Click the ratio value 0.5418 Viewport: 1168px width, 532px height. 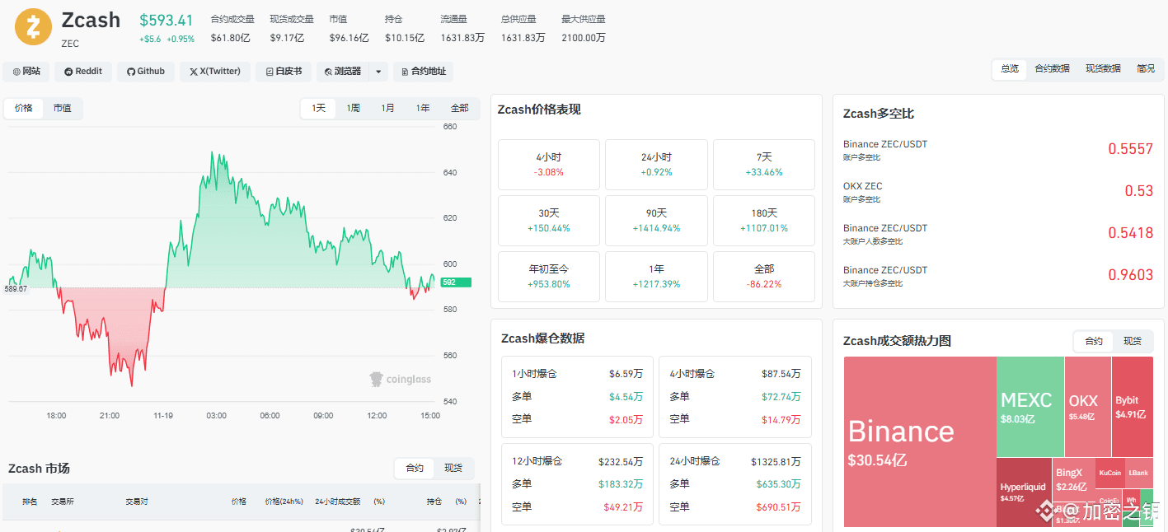(x=1130, y=233)
